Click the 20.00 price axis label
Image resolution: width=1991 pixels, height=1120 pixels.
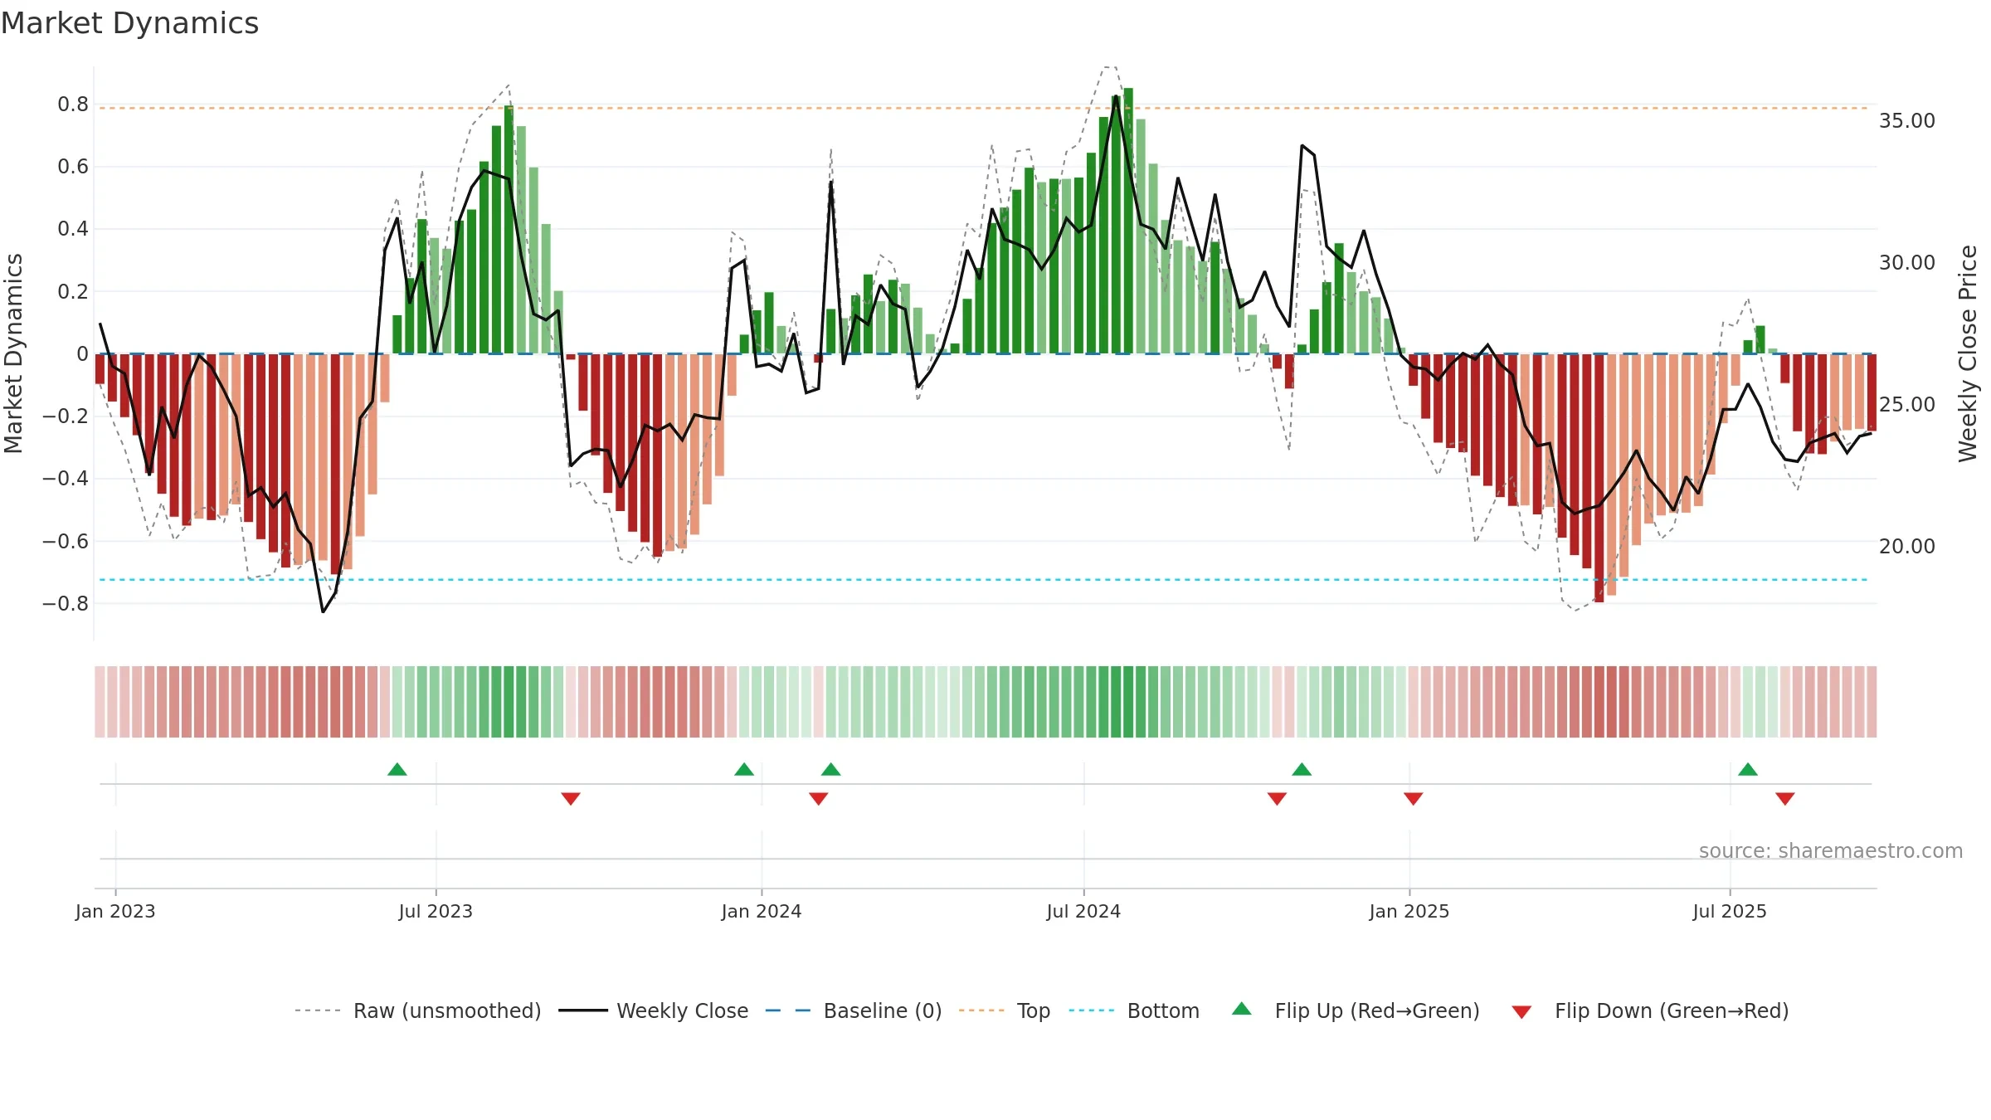point(1907,547)
